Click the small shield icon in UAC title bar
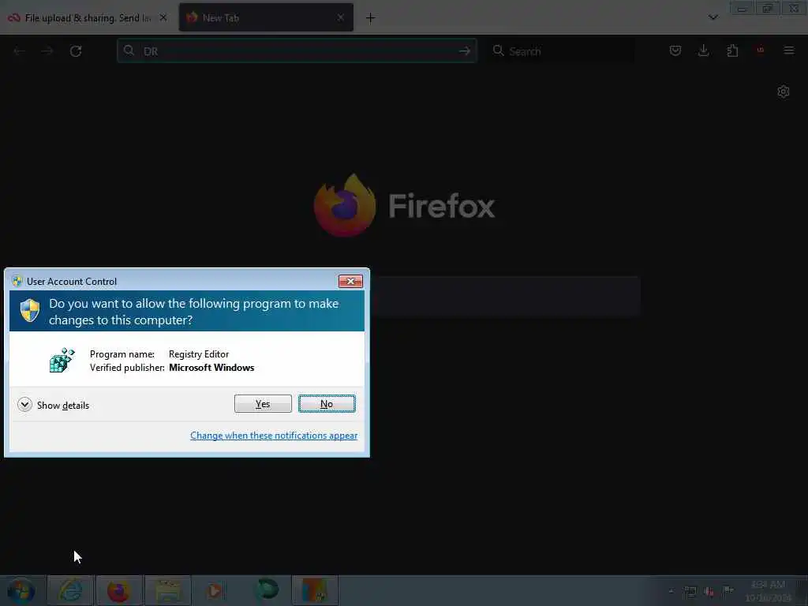Viewport: 808px width, 606px height. pyautogui.click(x=17, y=281)
